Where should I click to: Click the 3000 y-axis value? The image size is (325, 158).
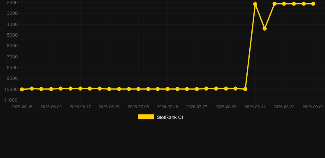pyautogui.click(x=12, y=13)
